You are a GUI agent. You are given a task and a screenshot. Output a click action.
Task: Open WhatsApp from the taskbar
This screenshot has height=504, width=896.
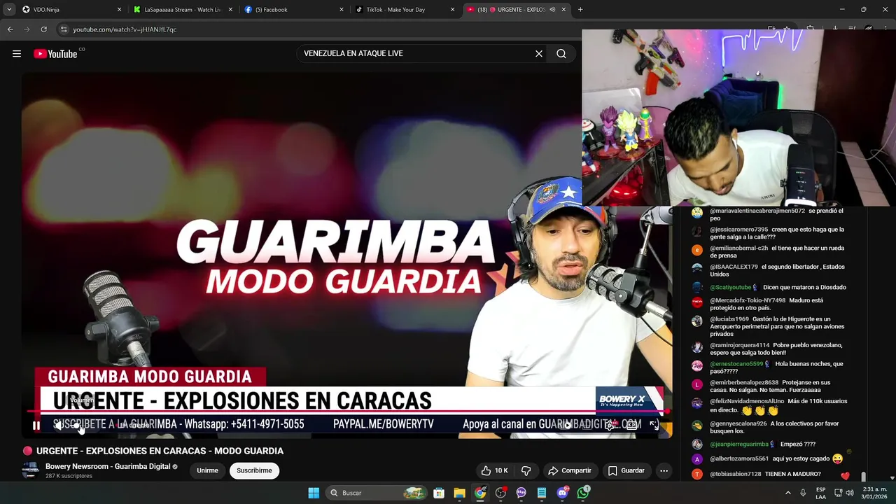pos(584,493)
